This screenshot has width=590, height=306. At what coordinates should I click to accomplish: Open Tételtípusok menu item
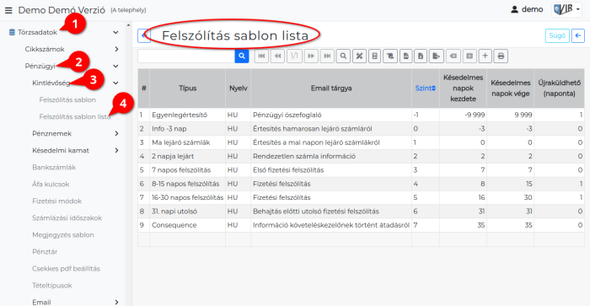52,286
